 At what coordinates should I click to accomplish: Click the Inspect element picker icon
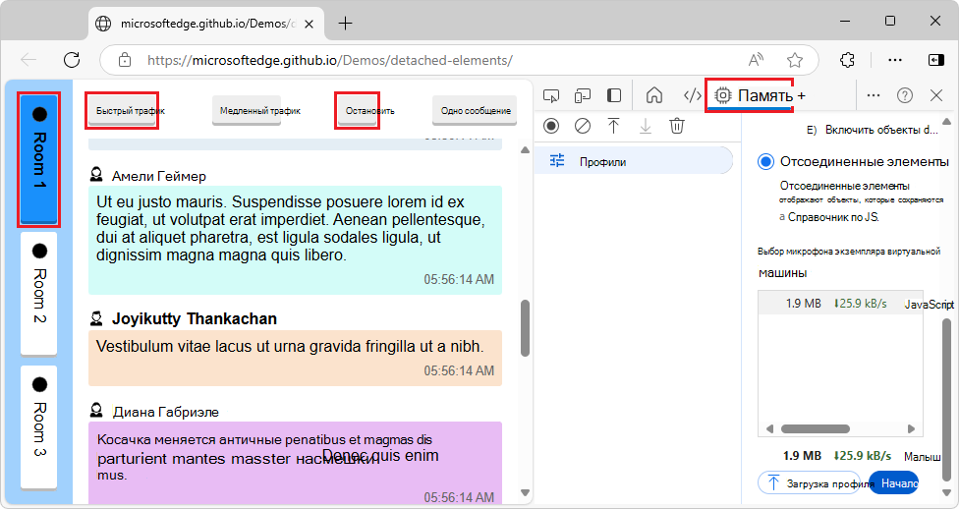pyautogui.click(x=551, y=95)
